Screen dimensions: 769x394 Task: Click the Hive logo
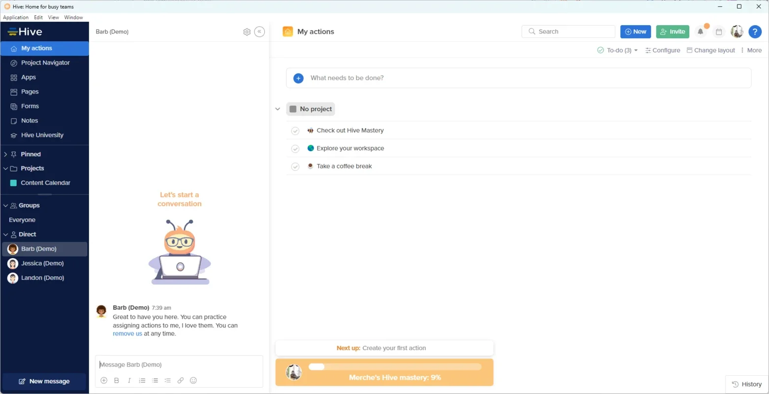click(x=25, y=32)
